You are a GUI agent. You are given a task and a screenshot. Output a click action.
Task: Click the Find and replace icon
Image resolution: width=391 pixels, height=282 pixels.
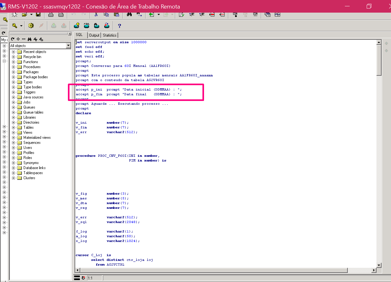(x=139, y=15)
